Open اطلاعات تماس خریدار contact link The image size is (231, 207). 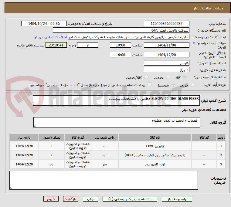(x=51, y=37)
